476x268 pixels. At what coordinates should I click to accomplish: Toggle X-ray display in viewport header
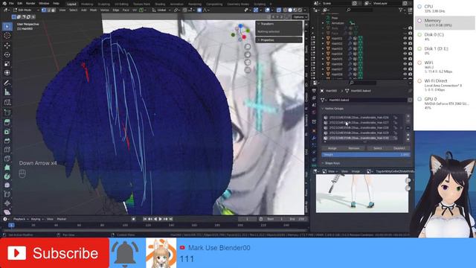tap(279, 10)
